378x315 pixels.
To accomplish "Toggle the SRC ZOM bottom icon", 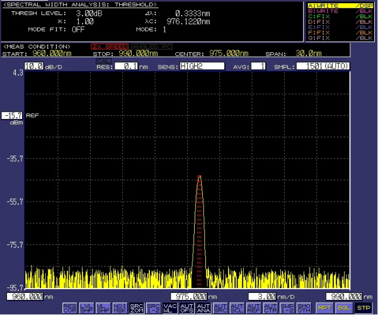I will (137, 307).
